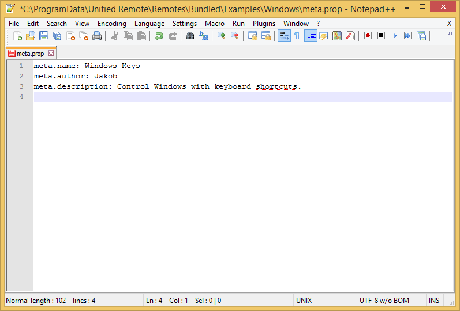Run macro multiple times icon
The width and height of the screenshot is (460, 311).
[x=408, y=36]
